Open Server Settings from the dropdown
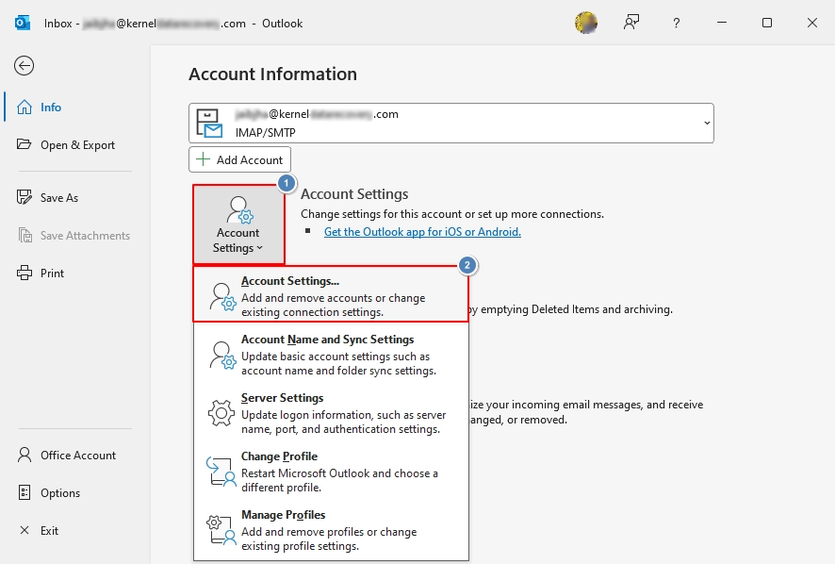Image resolution: width=835 pixels, height=564 pixels. (x=331, y=413)
